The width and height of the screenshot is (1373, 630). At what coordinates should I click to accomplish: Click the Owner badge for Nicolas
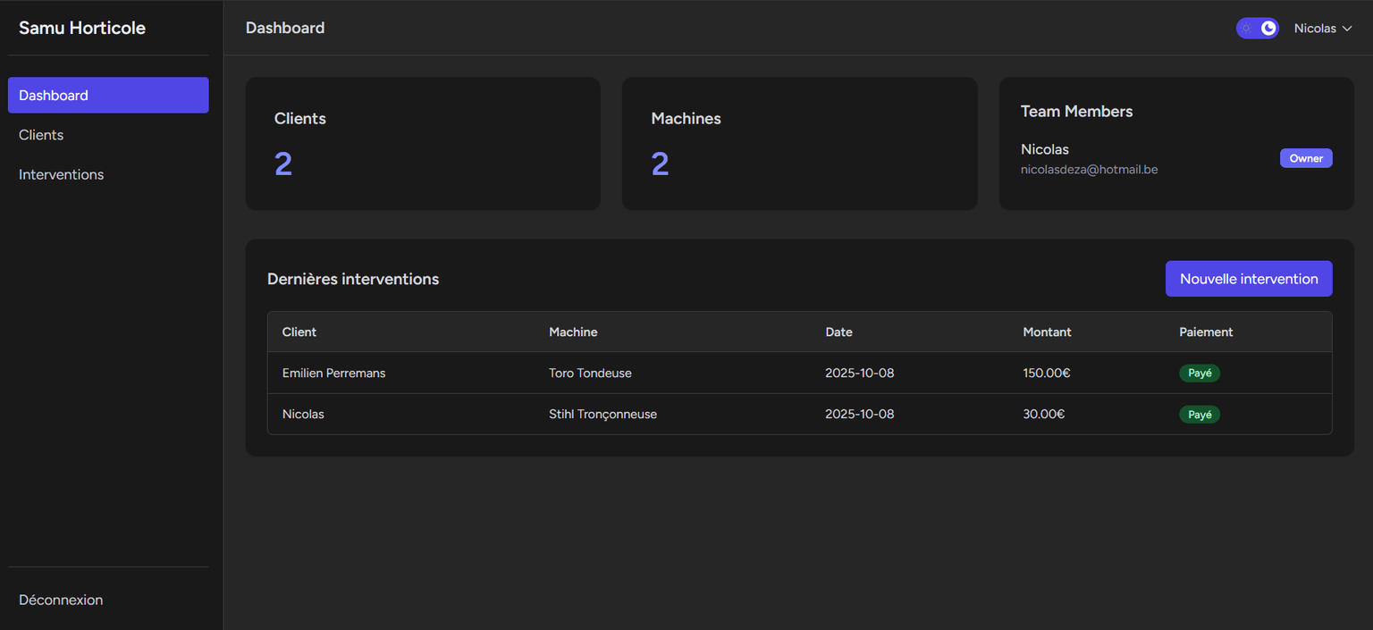(x=1305, y=158)
